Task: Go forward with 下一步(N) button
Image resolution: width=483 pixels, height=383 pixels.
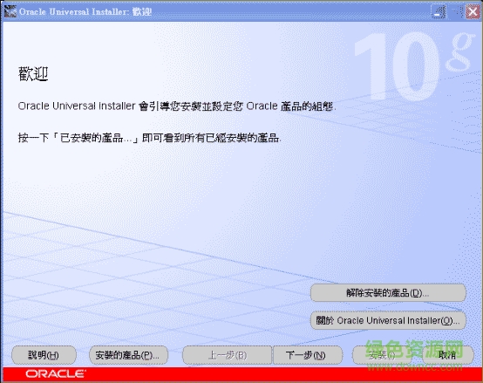Action: click(x=307, y=355)
